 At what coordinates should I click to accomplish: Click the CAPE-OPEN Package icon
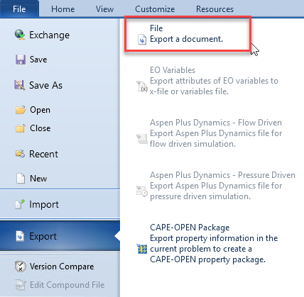click(142, 249)
